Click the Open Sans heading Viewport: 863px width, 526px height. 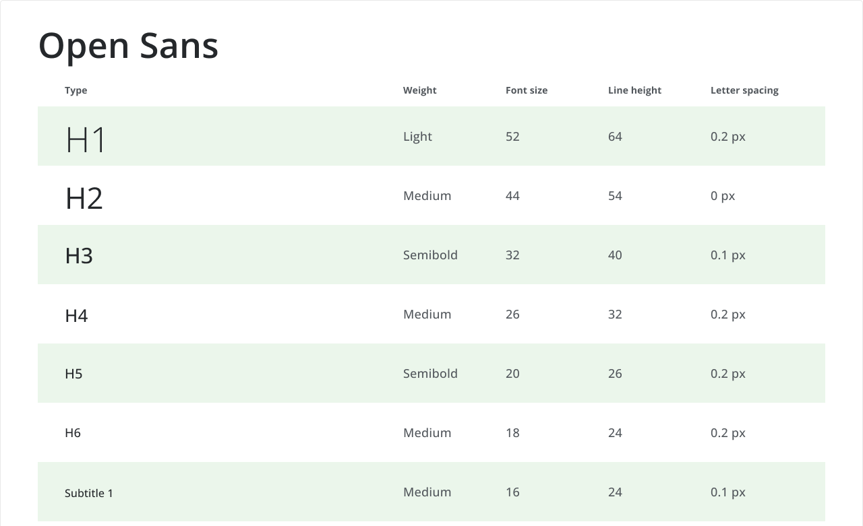[x=128, y=46]
